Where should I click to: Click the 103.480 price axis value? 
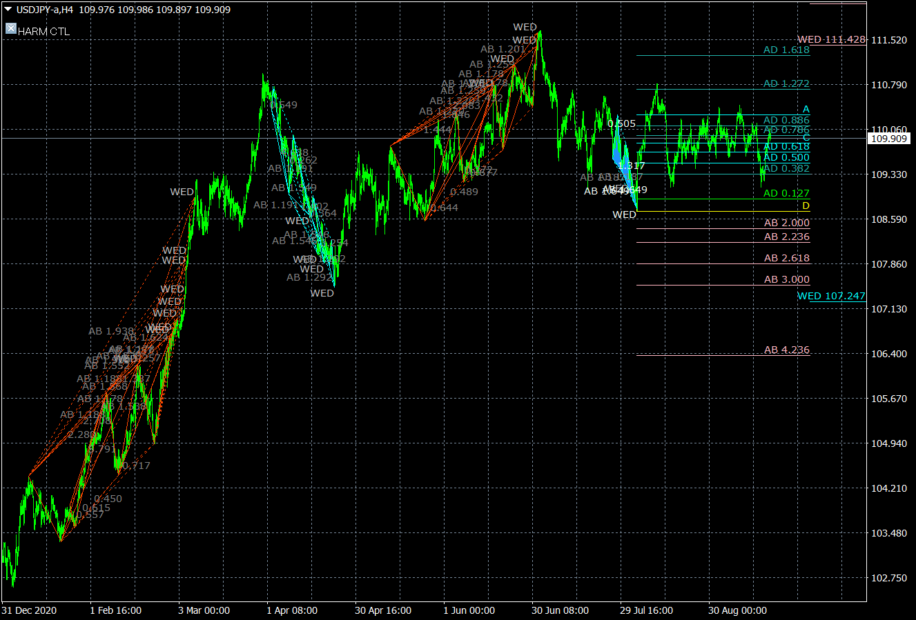coord(889,533)
